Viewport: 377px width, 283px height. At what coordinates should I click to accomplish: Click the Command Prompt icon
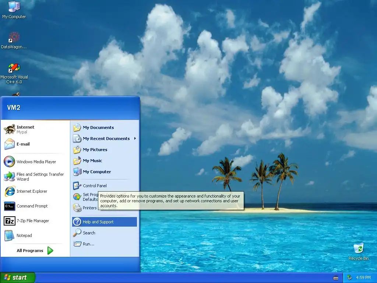pyautogui.click(x=9, y=206)
